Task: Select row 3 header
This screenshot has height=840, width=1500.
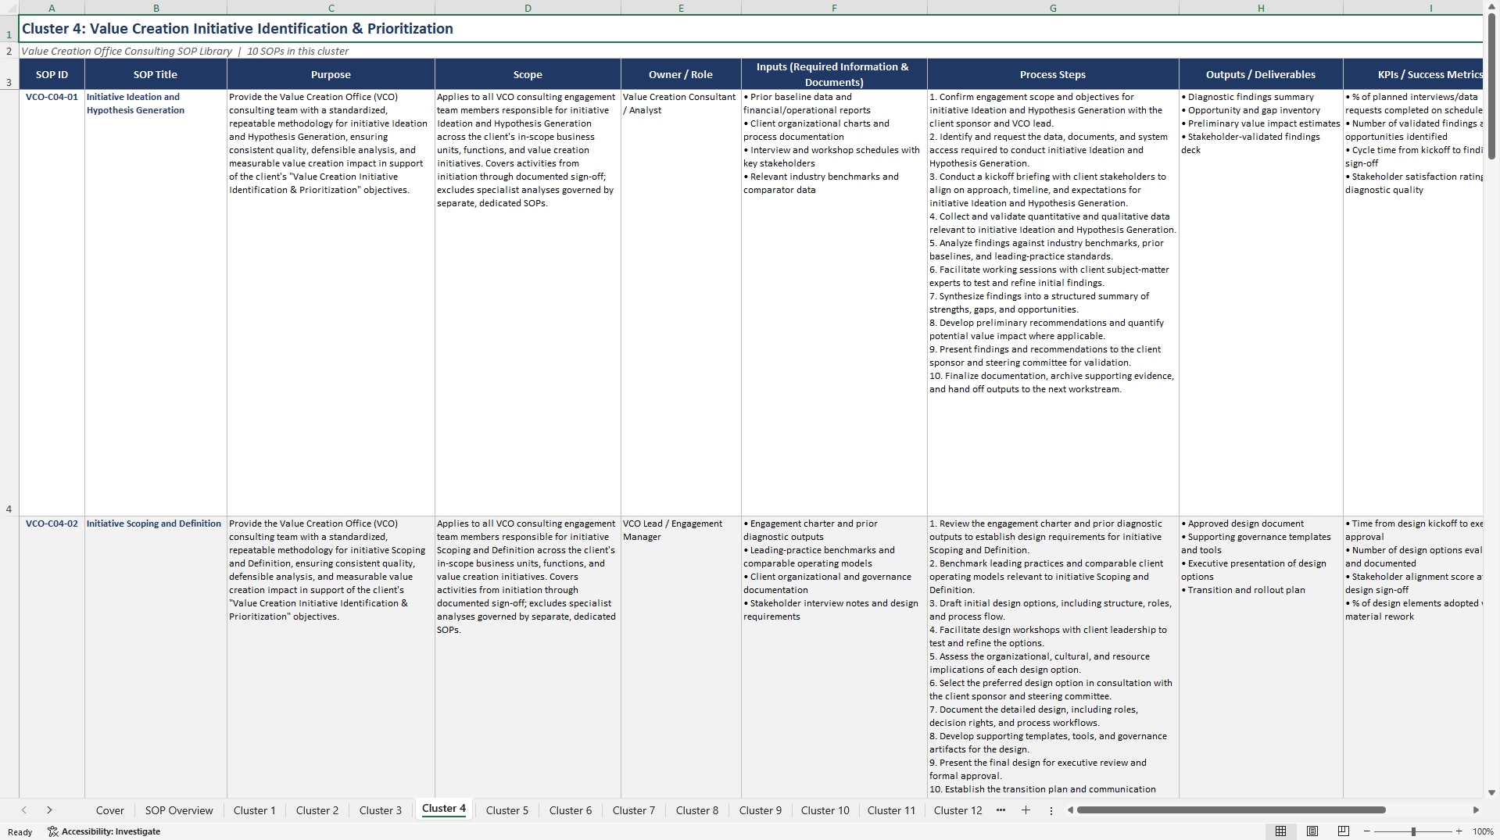Action: tap(9, 75)
